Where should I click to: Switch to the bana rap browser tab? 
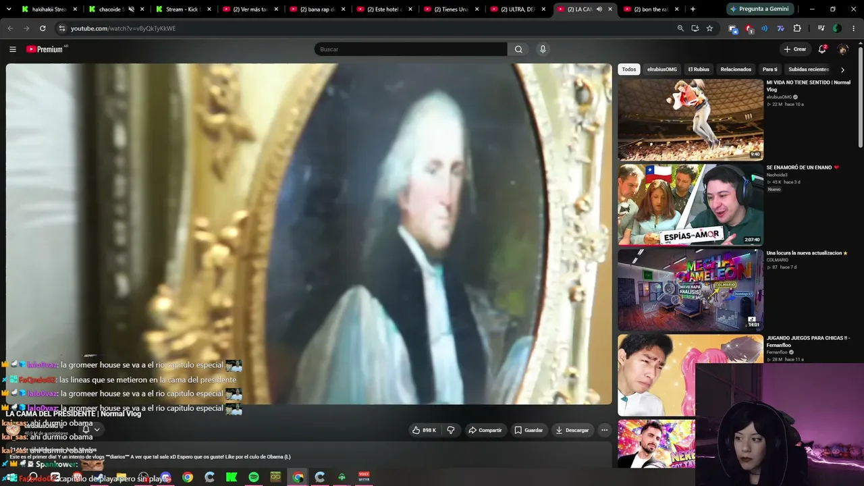(x=317, y=9)
